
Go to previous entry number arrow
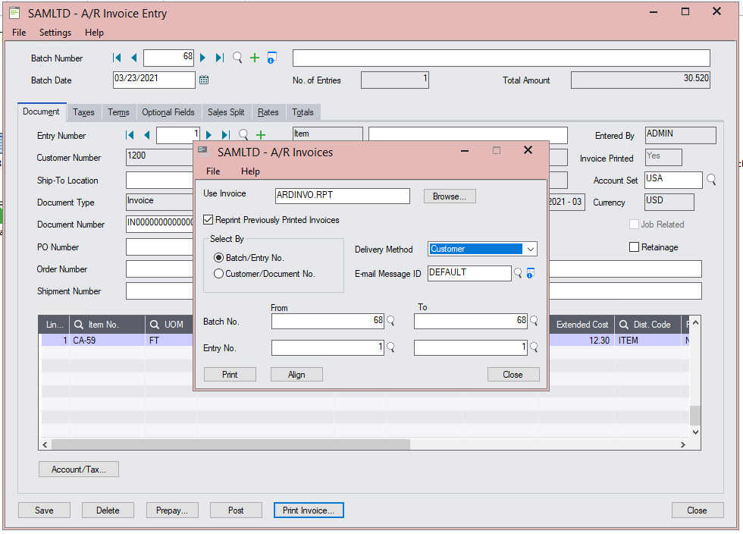tap(147, 135)
